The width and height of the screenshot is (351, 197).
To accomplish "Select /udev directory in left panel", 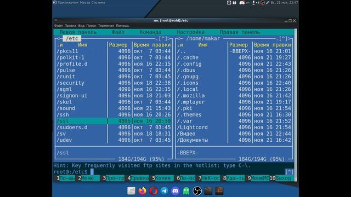I will (x=114, y=140).
